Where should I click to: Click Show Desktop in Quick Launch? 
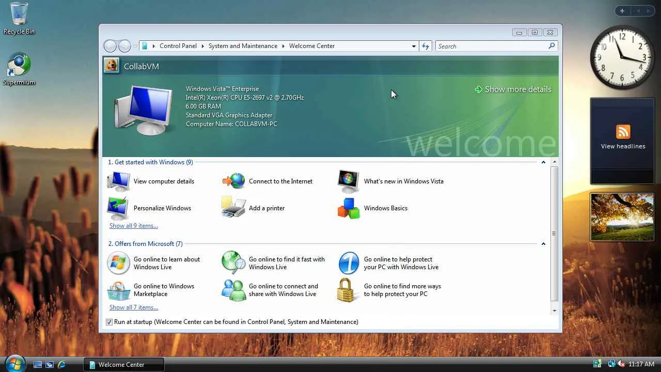coord(38,364)
